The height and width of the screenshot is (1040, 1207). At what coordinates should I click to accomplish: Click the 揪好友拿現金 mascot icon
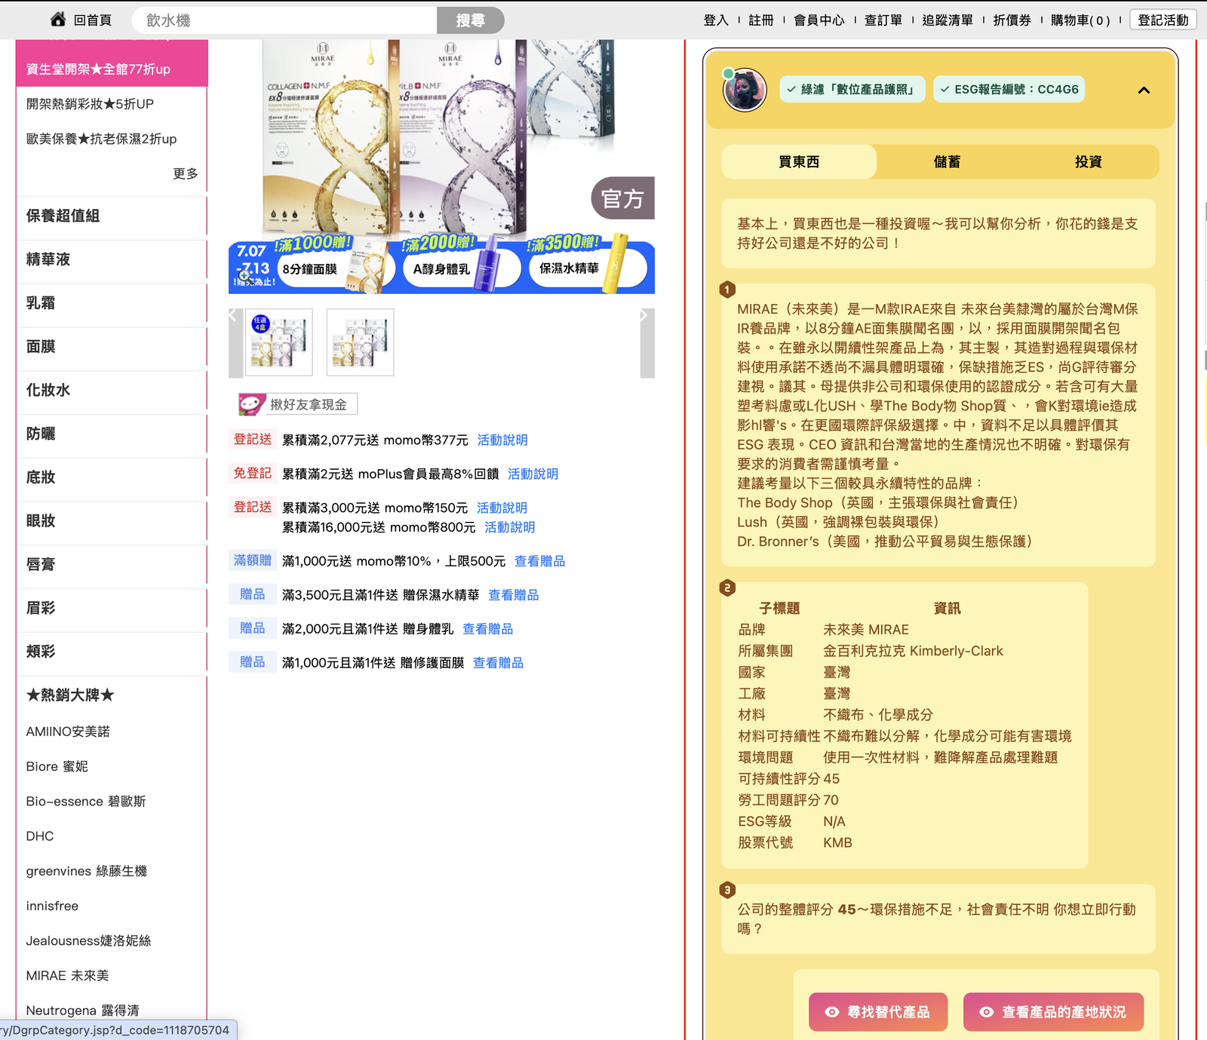[252, 404]
